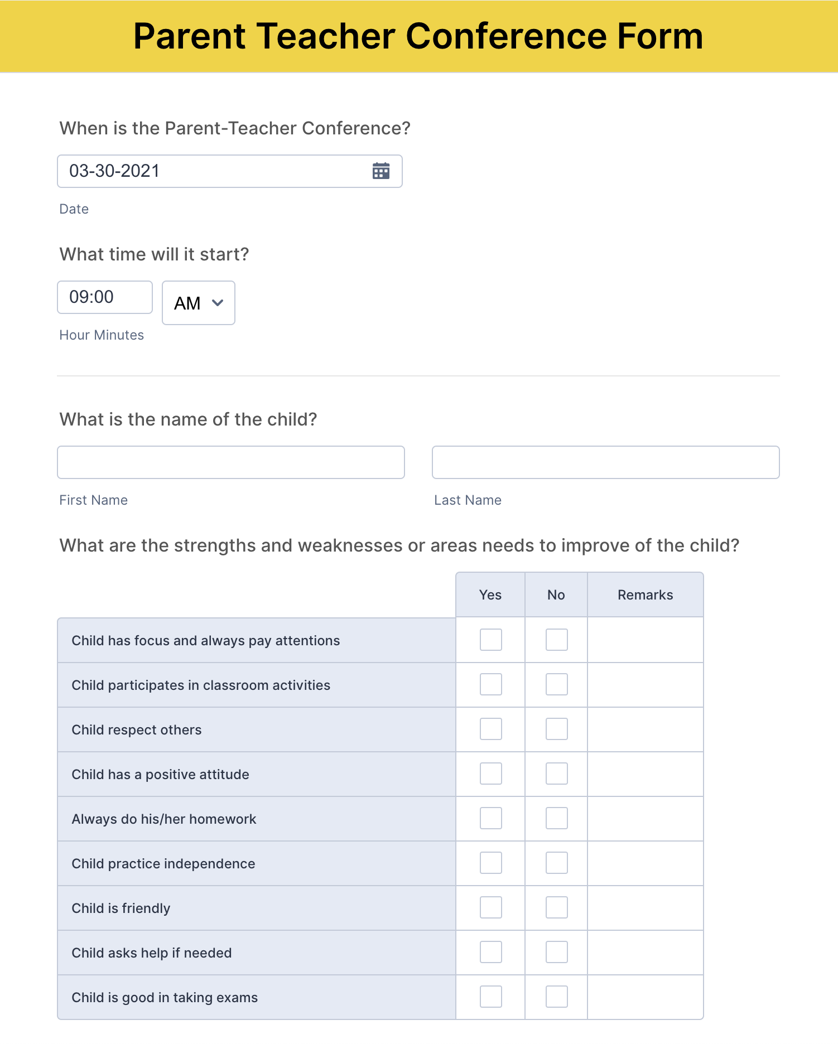Click Remarks cell for positive attitude row

[645, 774]
